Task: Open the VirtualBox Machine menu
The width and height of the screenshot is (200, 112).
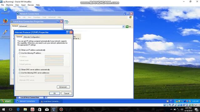Action: [10, 5]
